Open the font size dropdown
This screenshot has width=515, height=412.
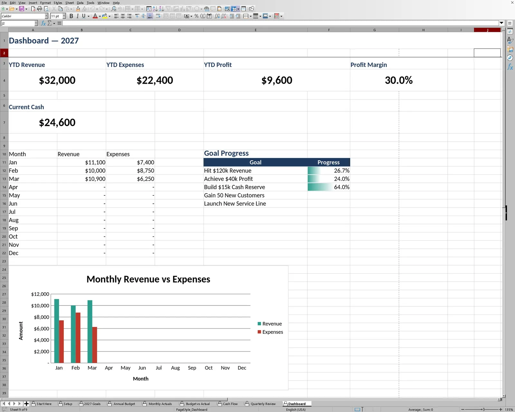(x=64, y=16)
